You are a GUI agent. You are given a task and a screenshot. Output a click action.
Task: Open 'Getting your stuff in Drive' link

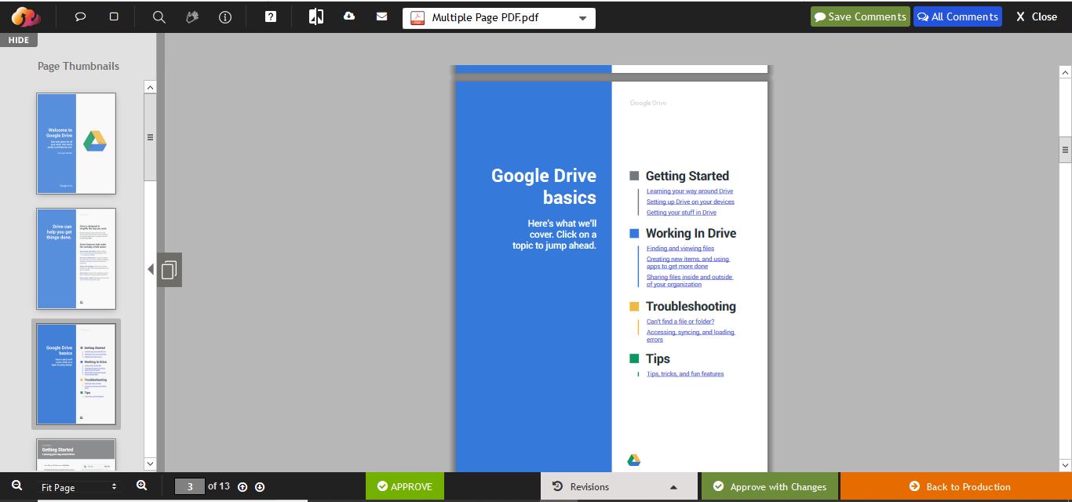pos(681,213)
